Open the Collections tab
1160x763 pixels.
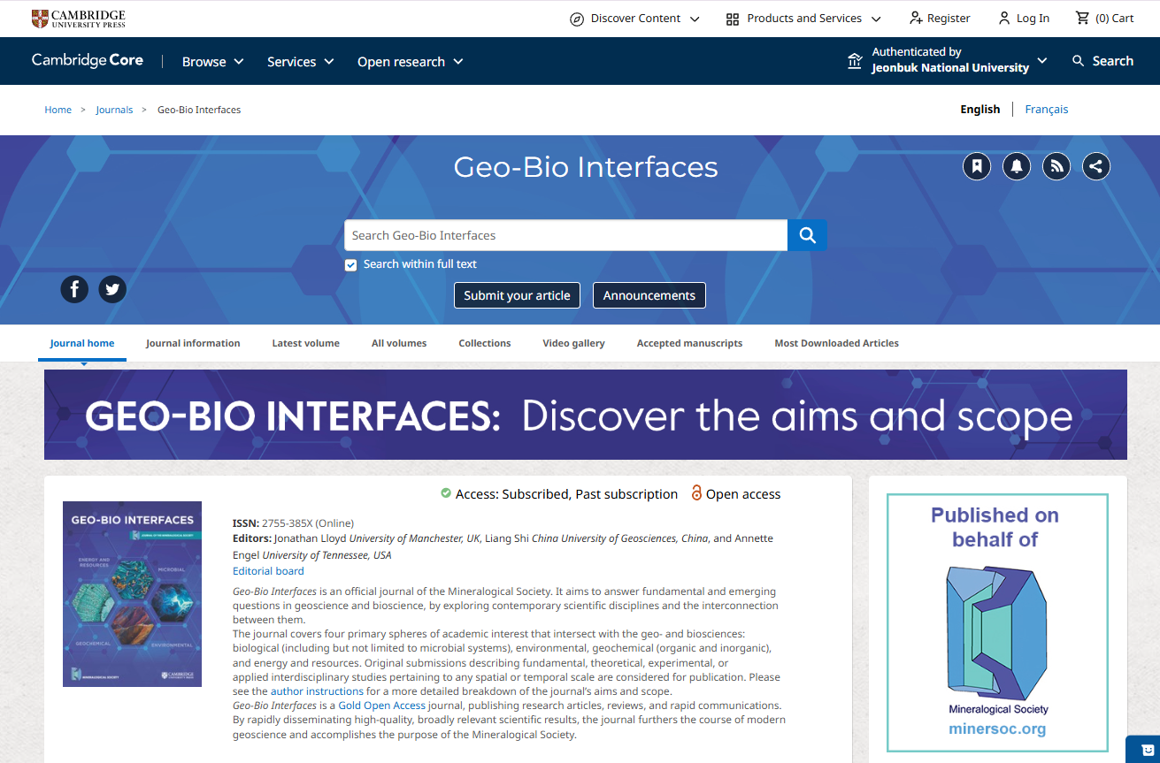[x=485, y=343]
